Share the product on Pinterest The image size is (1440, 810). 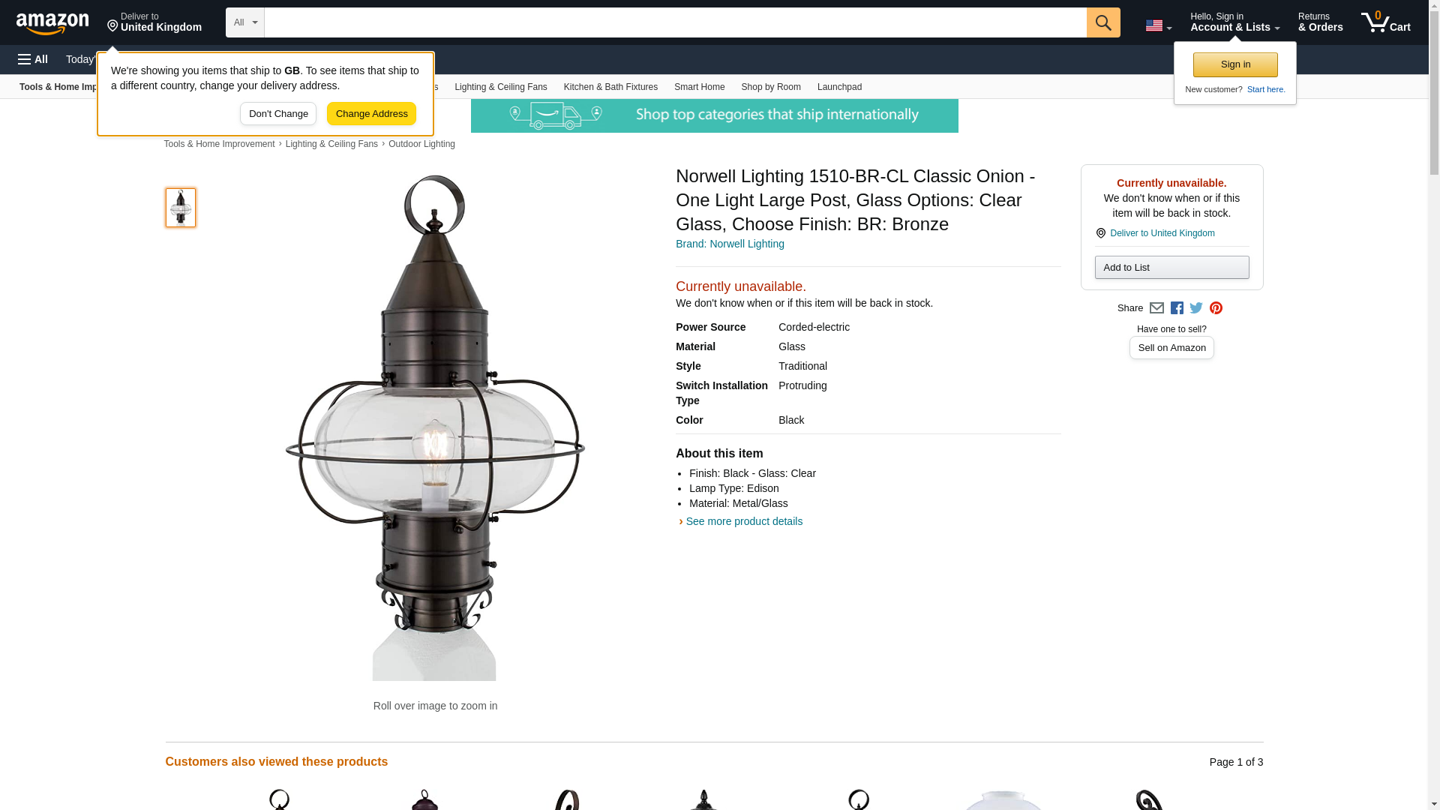[1216, 308]
